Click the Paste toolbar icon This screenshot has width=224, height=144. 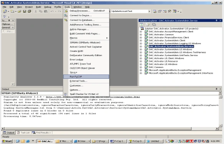tap(46, 11)
